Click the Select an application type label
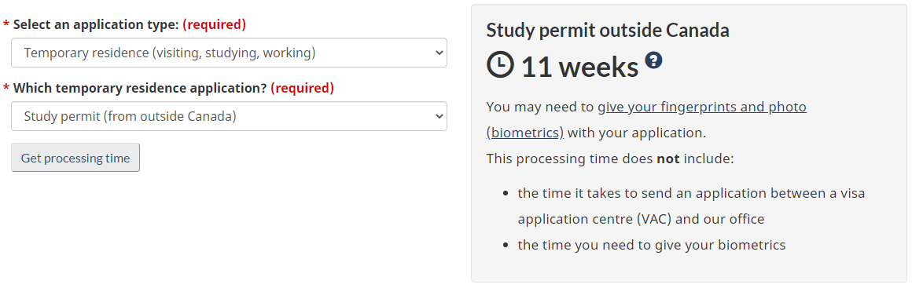 (x=97, y=24)
